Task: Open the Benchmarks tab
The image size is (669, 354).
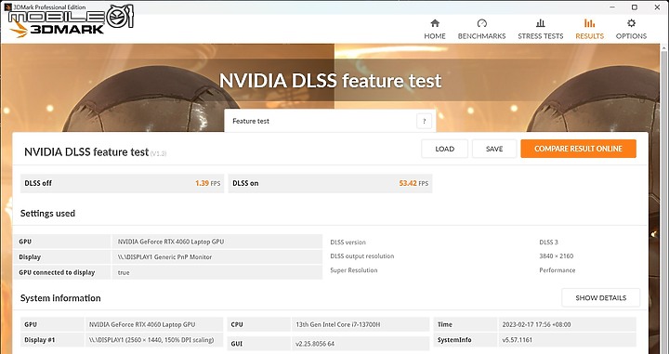Action: [x=481, y=30]
